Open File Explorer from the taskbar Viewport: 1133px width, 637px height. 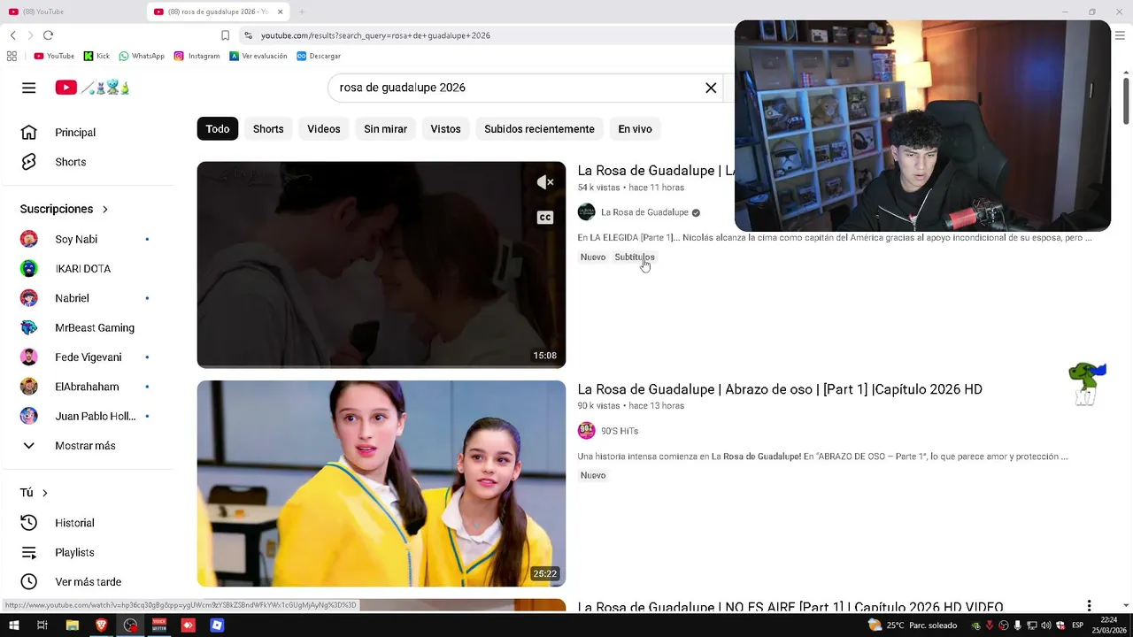point(73,625)
